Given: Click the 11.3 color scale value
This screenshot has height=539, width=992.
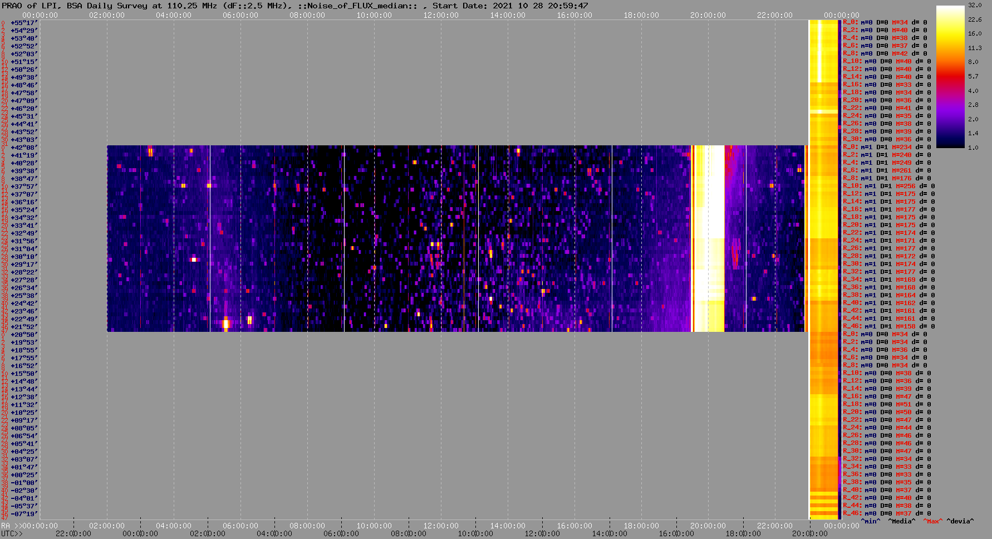Looking at the screenshot, I should (975, 48).
